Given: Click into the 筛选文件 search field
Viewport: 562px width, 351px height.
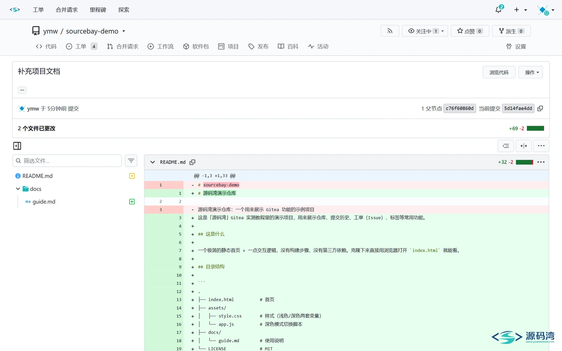Looking at the screenshot, I should click(x=67, y=161).
